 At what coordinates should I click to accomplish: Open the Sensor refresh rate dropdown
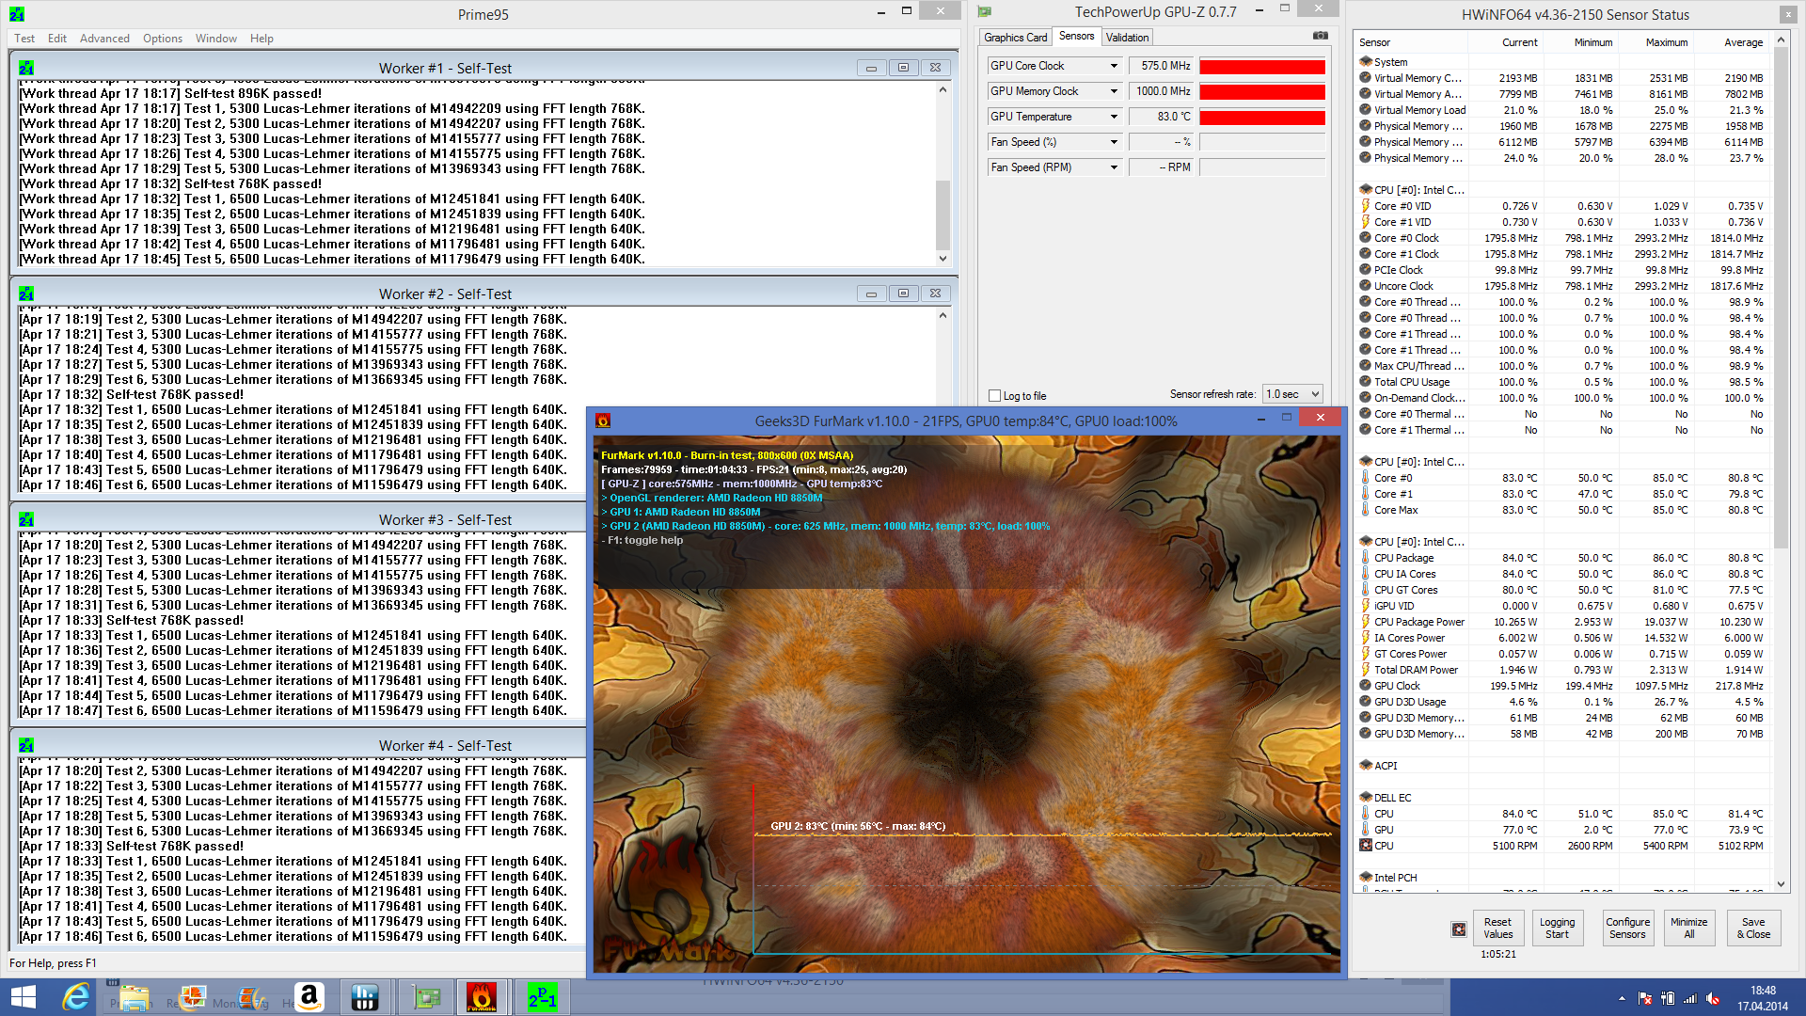coord(1293,394)
